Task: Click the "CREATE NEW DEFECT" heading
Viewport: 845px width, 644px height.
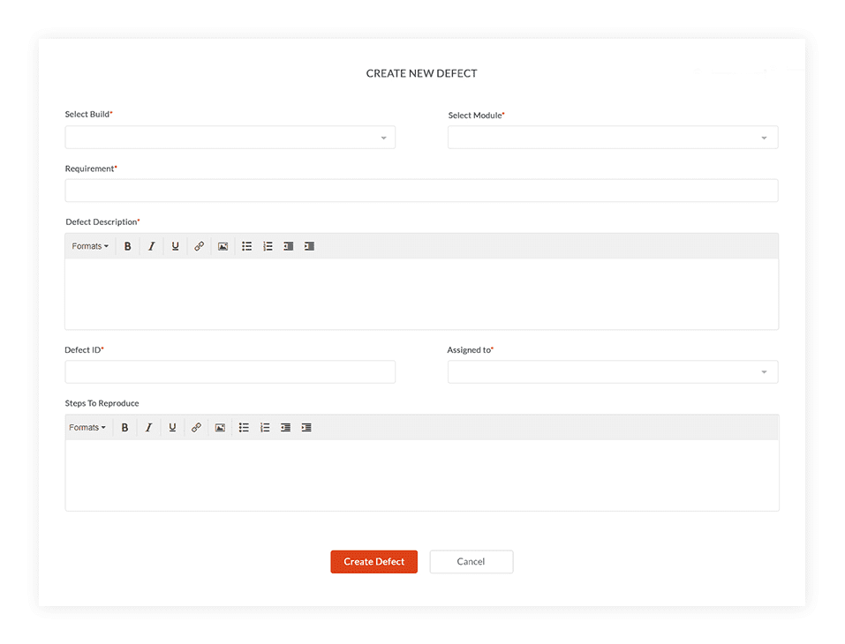Action: [x=421, y=73]
